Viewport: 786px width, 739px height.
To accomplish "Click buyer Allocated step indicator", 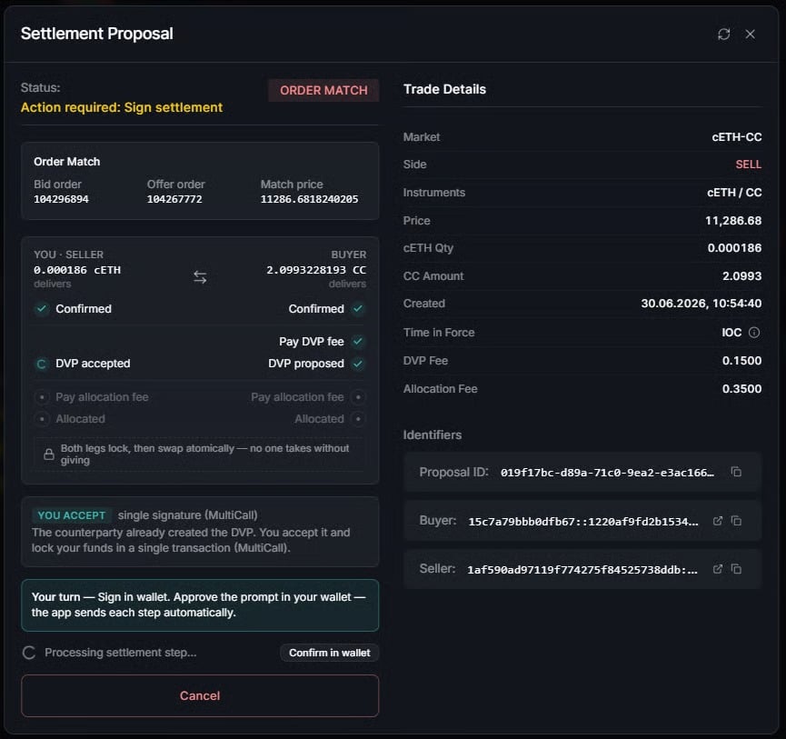I will (358, 419).
